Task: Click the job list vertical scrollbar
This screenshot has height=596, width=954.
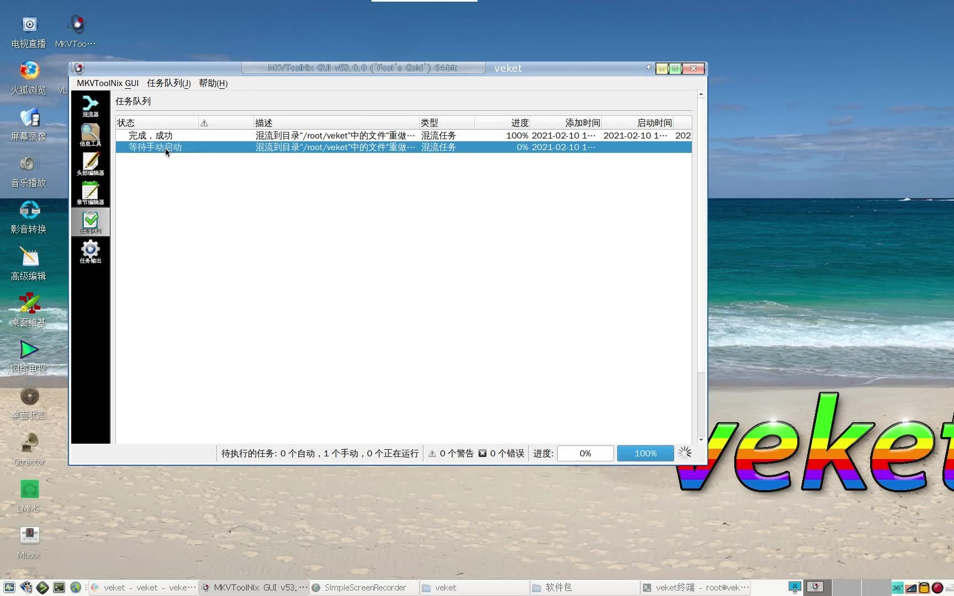Action: coord(701,267)
